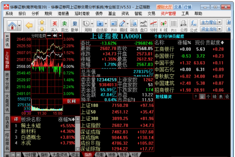Expand the 自选股 dropdown arrow
The image size is (235, 157).
[x=106, y=24]
